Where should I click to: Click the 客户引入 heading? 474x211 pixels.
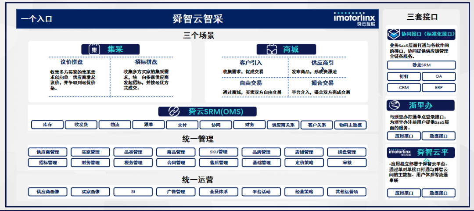251,63
